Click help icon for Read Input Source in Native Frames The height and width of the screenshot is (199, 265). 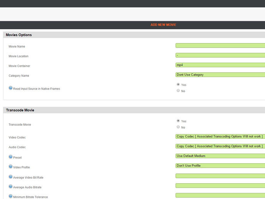pyautogui.click(x=10, y=88)
